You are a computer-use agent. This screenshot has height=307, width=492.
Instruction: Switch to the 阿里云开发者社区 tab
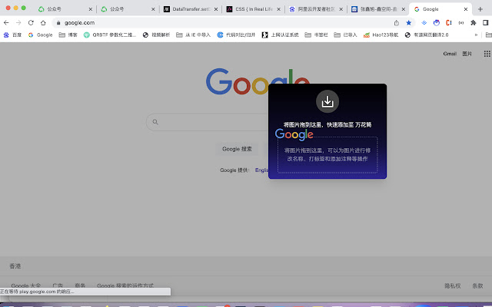coord(316,9)
